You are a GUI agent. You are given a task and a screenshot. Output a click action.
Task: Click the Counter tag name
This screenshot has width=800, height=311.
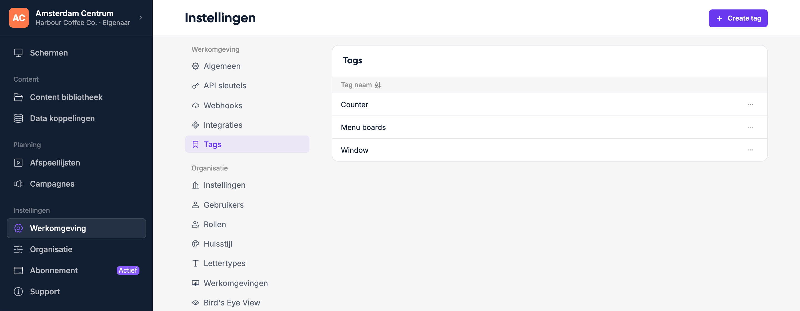[x=354, y=105]
